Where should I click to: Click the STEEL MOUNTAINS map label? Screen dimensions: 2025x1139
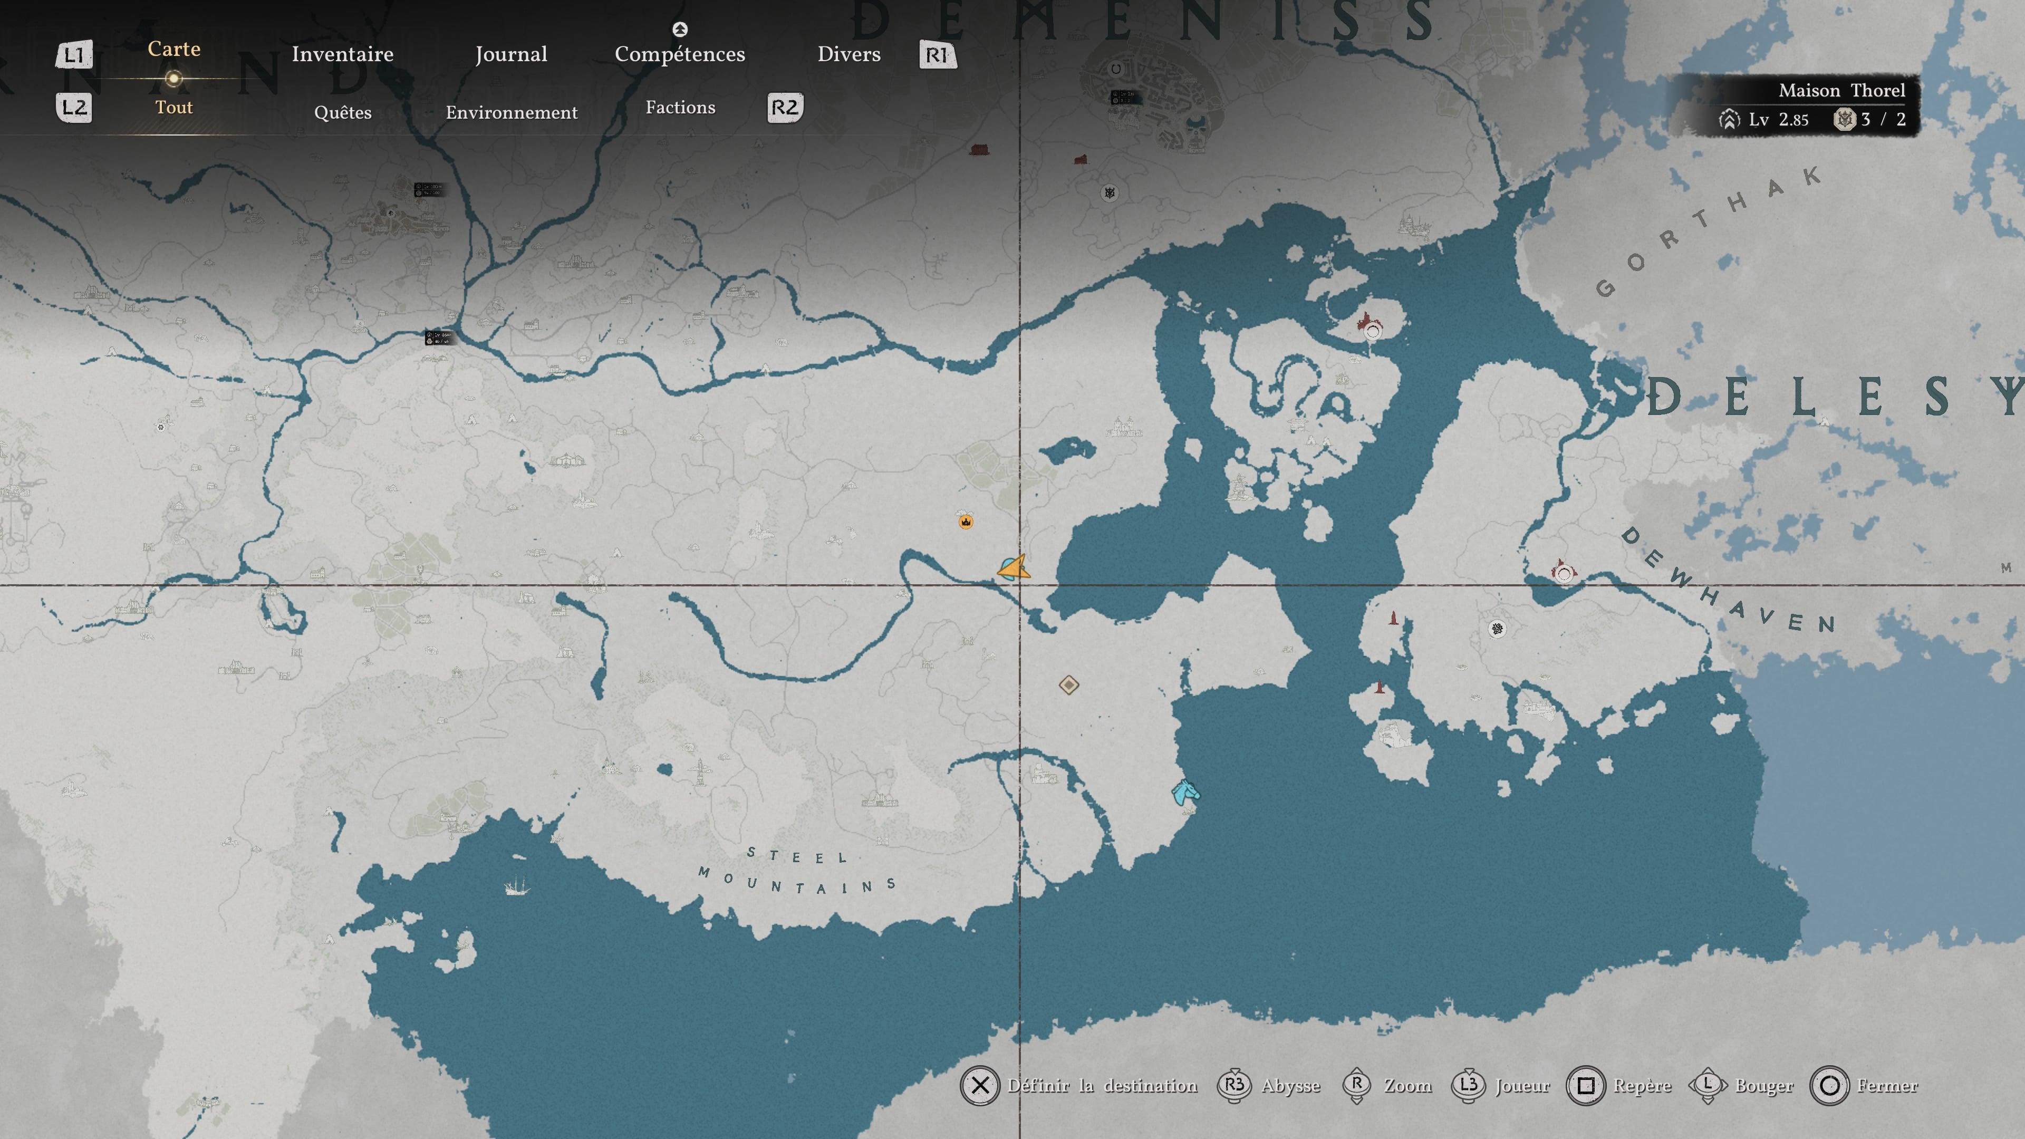(x=797, y=871)
